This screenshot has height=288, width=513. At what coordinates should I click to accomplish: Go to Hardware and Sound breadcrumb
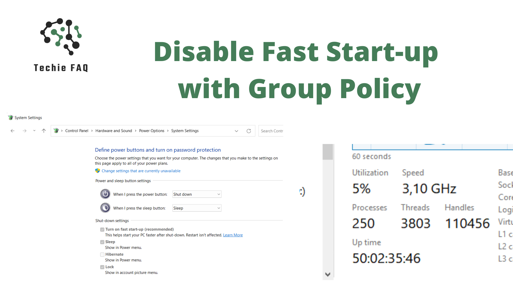(x=114, y=131)
